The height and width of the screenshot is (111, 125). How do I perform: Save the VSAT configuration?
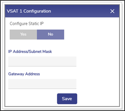(x=67, y=99)
